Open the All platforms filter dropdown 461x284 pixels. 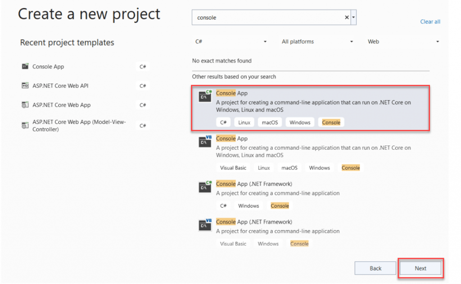pyautogui.click(x=317, y=42)
